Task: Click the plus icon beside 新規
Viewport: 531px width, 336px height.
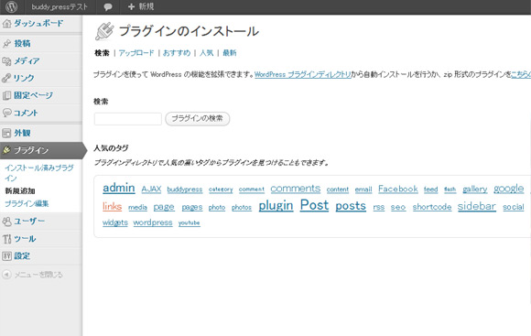Action: (132, 6)
